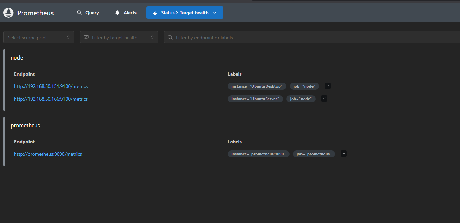Click the instance="UbuntuServer" label badge
Viewport: 460px width, 223px height.
click(x=255, y=99)
